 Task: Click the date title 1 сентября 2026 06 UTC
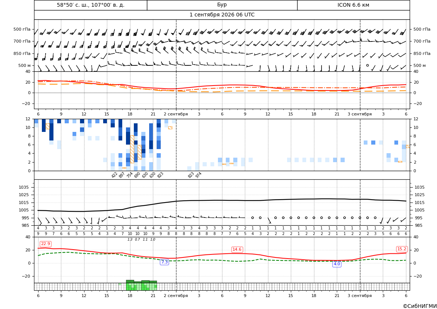(x=222, y=15)
